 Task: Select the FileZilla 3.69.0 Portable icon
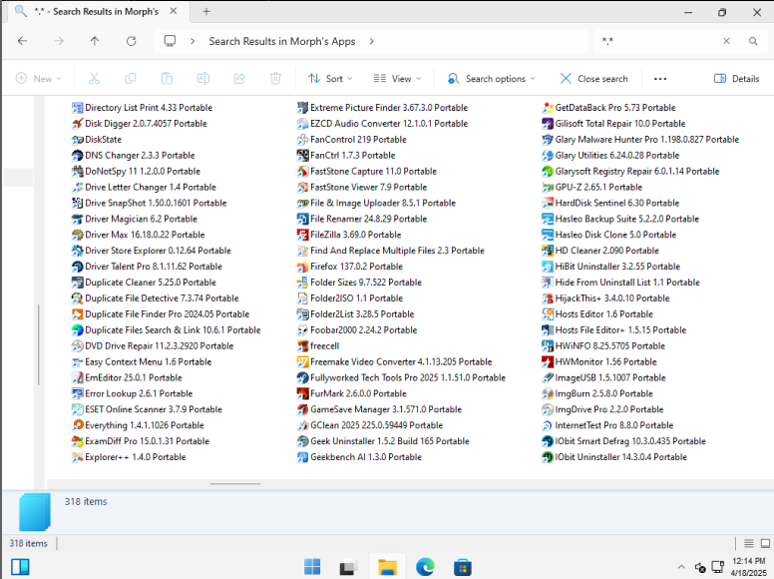[x=302, y=235]
